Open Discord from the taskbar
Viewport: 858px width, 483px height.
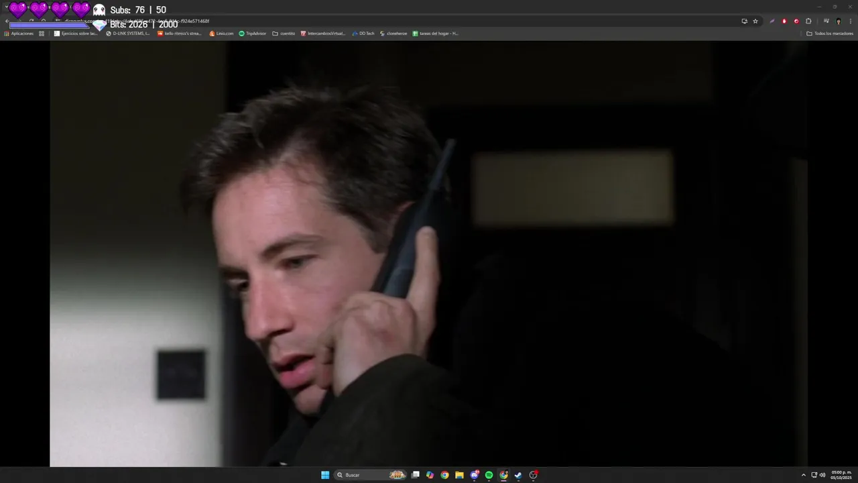pos(475,475)
